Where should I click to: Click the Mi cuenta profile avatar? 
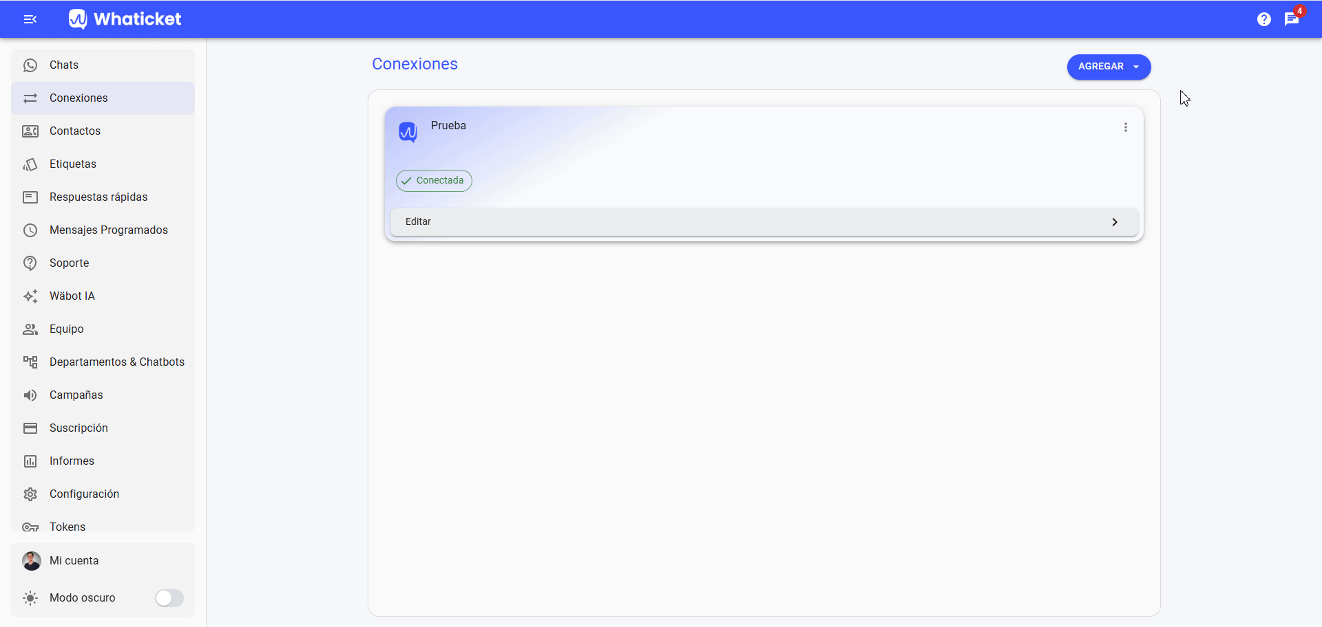32,561
